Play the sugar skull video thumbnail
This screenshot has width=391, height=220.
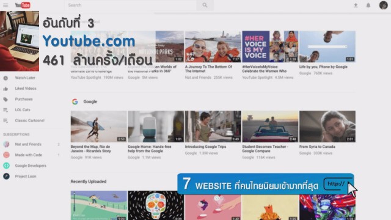point(156,205)
